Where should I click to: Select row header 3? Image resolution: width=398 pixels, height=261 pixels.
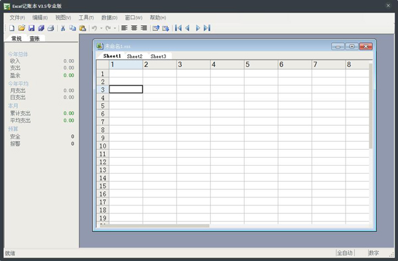(x=103, y=89)
